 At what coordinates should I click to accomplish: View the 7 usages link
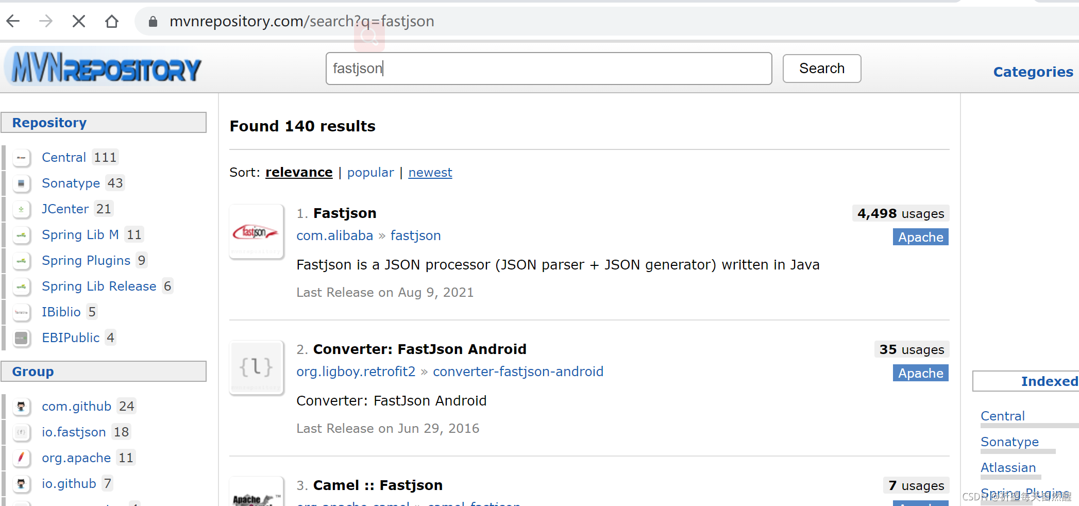[916, 485]
